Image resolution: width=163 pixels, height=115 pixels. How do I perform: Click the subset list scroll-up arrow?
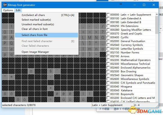tap(157, 14)
